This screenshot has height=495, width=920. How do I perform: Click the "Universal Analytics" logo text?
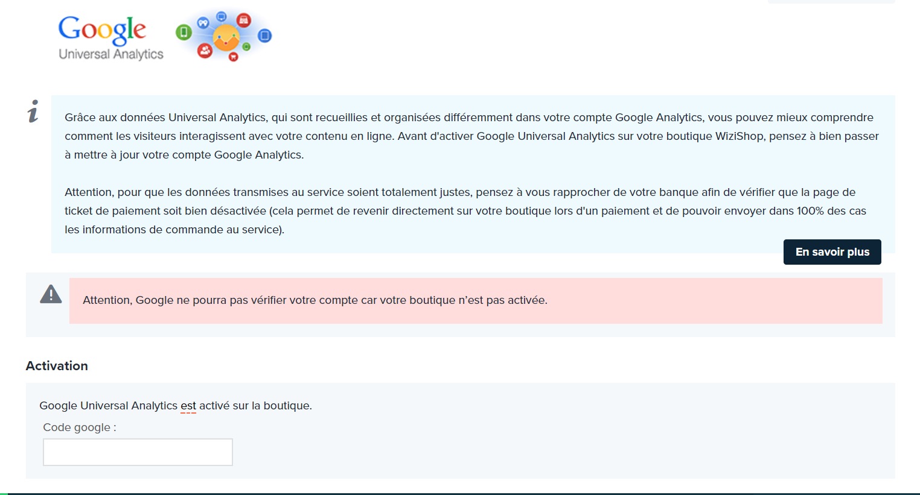tap(111, 54)
